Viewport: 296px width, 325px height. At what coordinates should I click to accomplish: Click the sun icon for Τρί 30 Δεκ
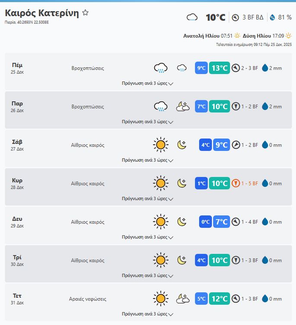160,260
